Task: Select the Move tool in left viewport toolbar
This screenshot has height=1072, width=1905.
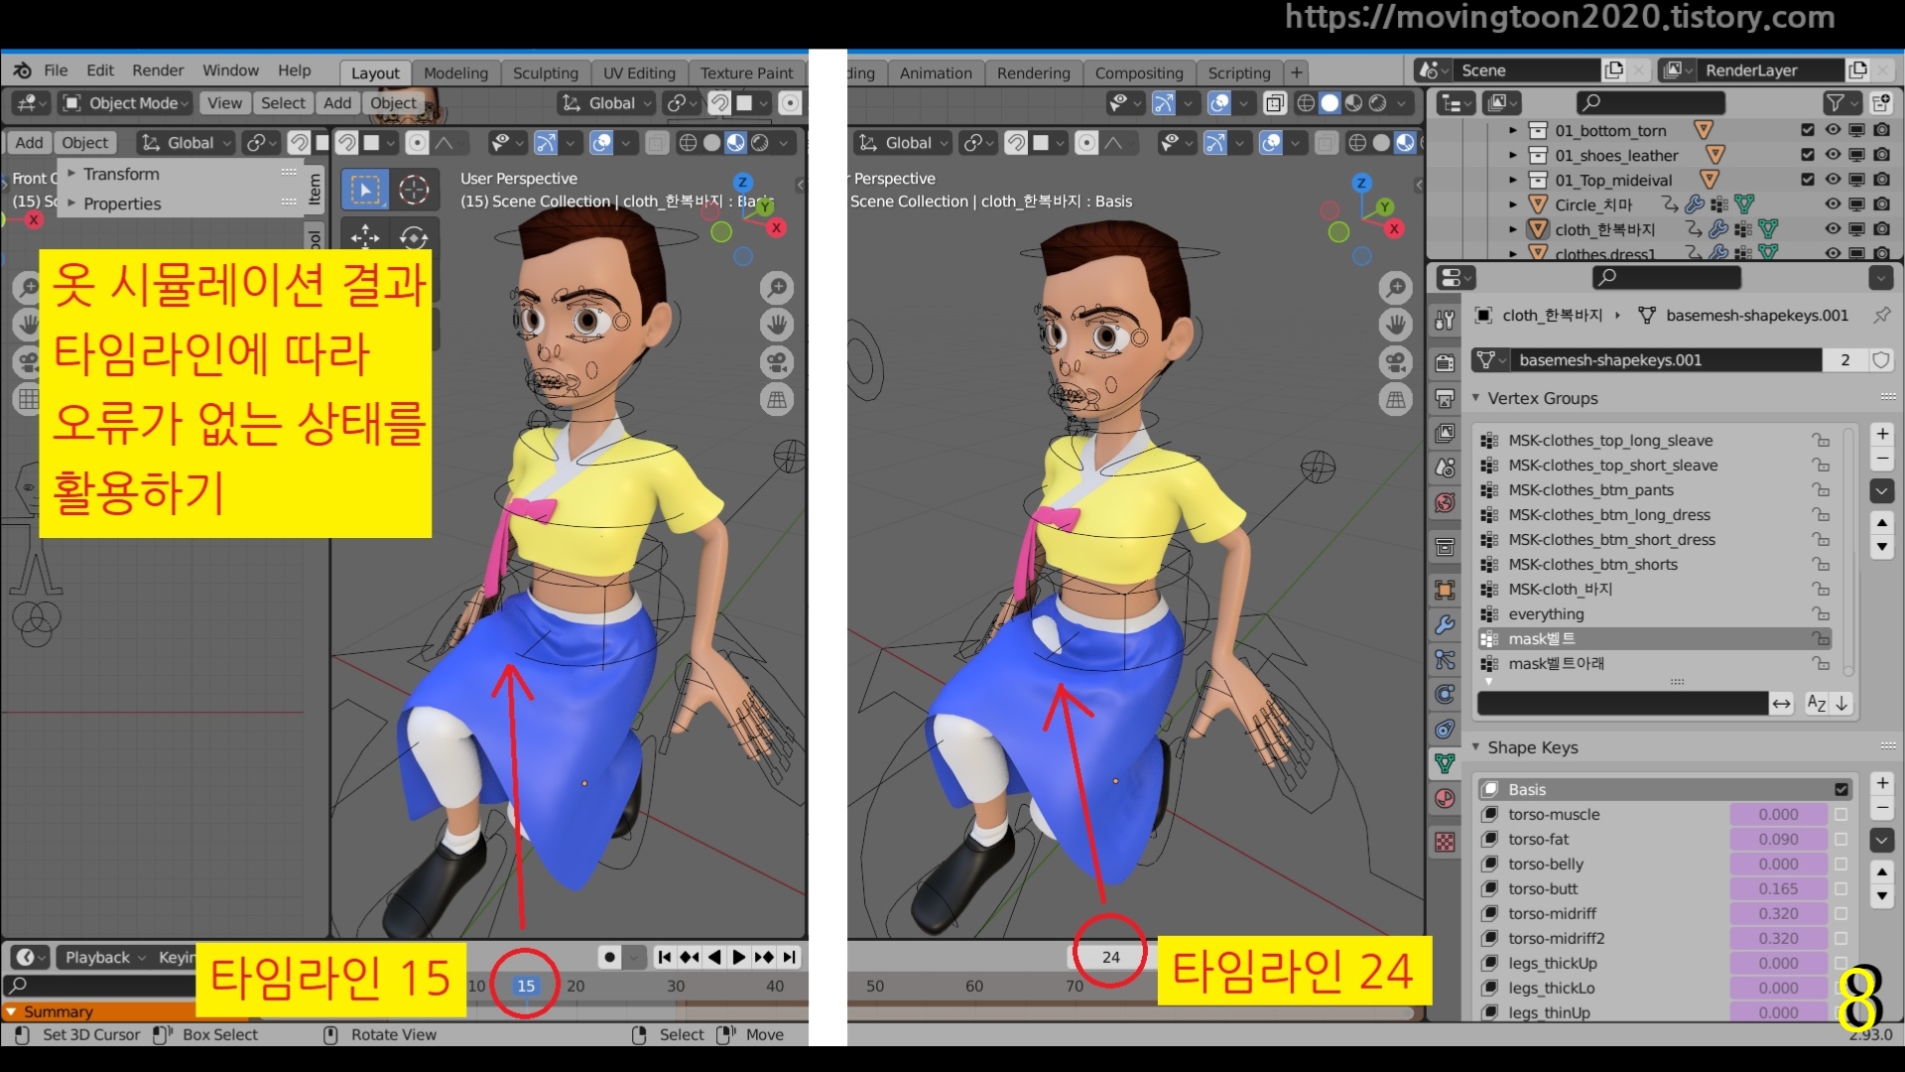Action: tap(365, 236)
